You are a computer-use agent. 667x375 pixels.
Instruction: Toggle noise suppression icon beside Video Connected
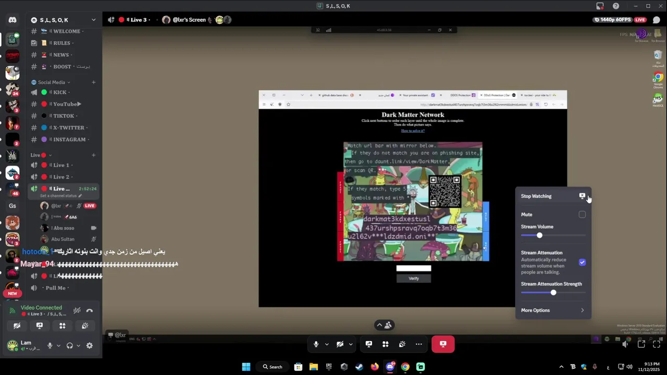click(77, 310)
